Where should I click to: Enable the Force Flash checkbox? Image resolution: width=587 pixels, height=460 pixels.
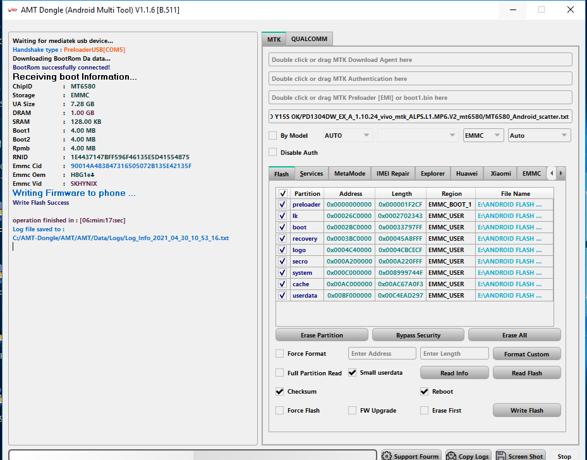(x=280, y=411)
